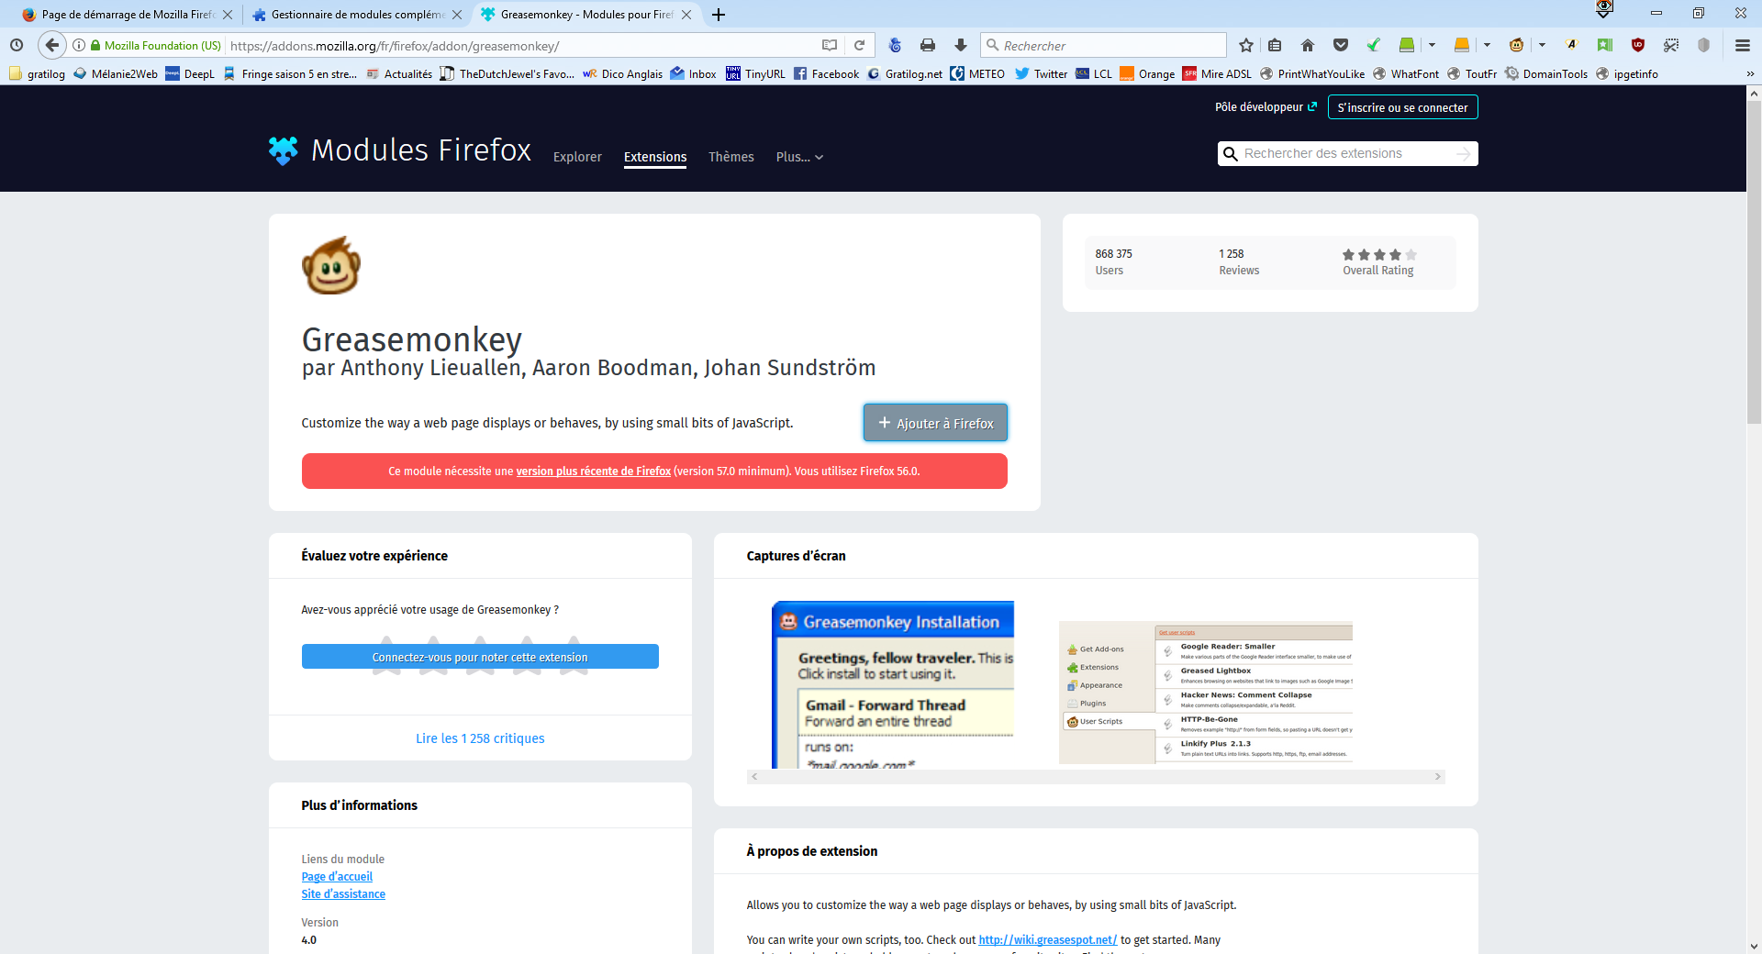Follow version plus récente de Firefox link
1762x954 pixels.
593,471
